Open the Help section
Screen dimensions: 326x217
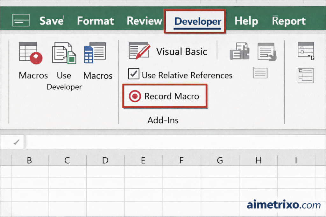246,21
